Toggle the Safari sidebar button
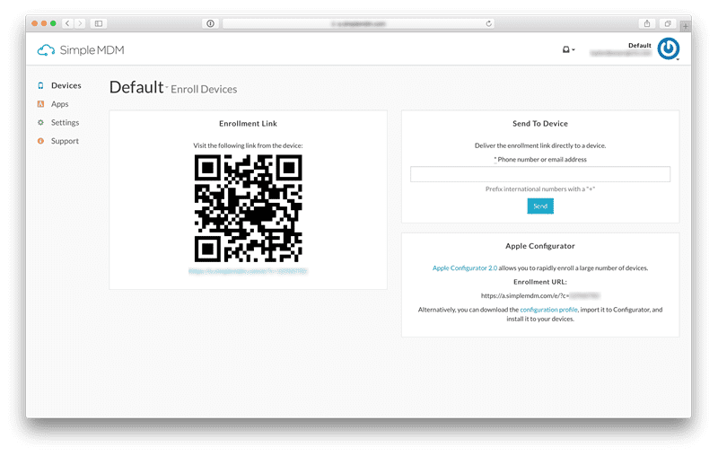The image size is (718, 456). tap(99, 23)
